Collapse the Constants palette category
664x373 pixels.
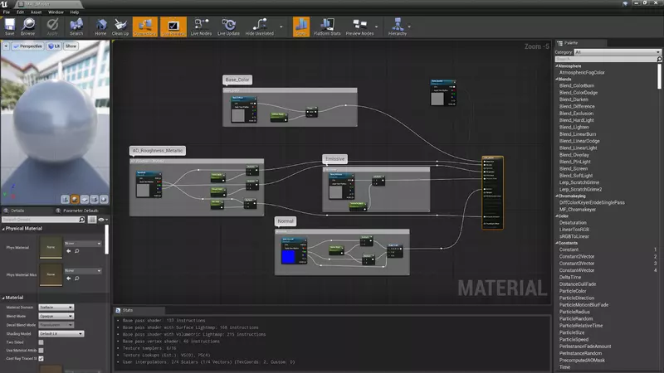pyautogui.click(x=557, y=243)
